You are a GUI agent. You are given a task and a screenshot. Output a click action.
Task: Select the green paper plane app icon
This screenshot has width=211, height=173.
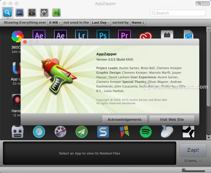(x=82, y=132)
